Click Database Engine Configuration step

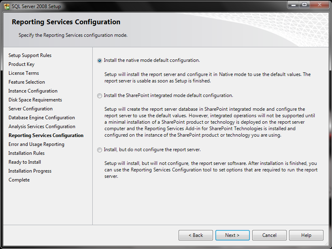point(42,118)
